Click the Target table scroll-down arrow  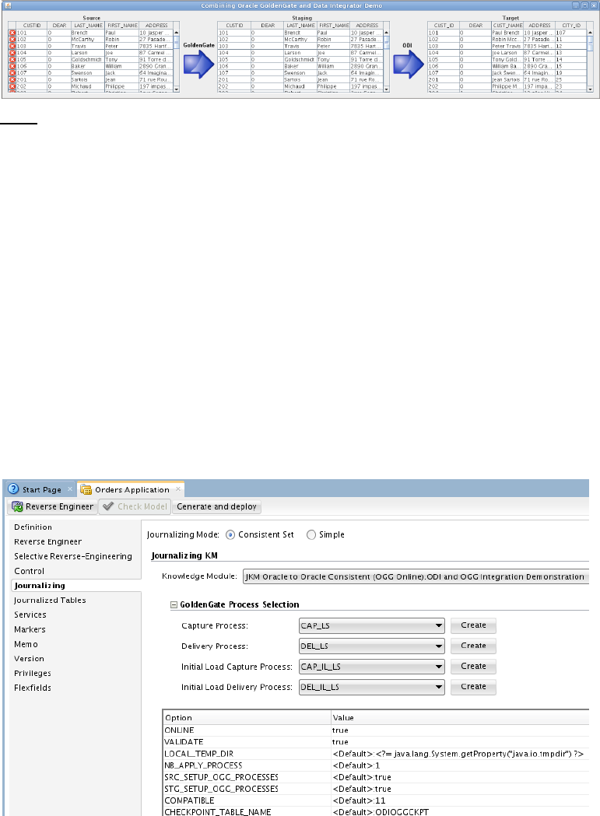(x=590, y=89)
